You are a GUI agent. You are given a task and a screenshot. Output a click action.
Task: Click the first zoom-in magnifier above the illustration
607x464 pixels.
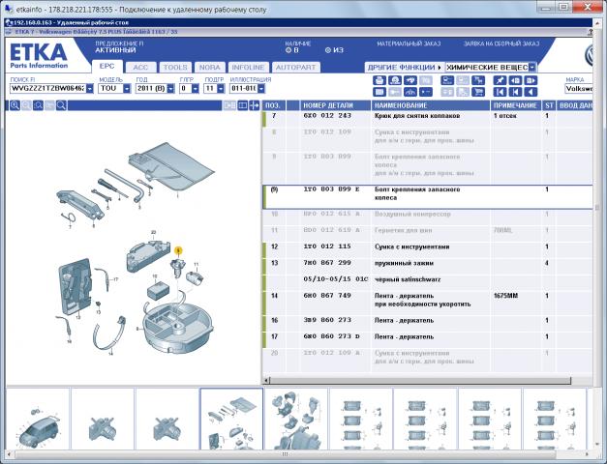pyautogui.click(x=15, y=105)
